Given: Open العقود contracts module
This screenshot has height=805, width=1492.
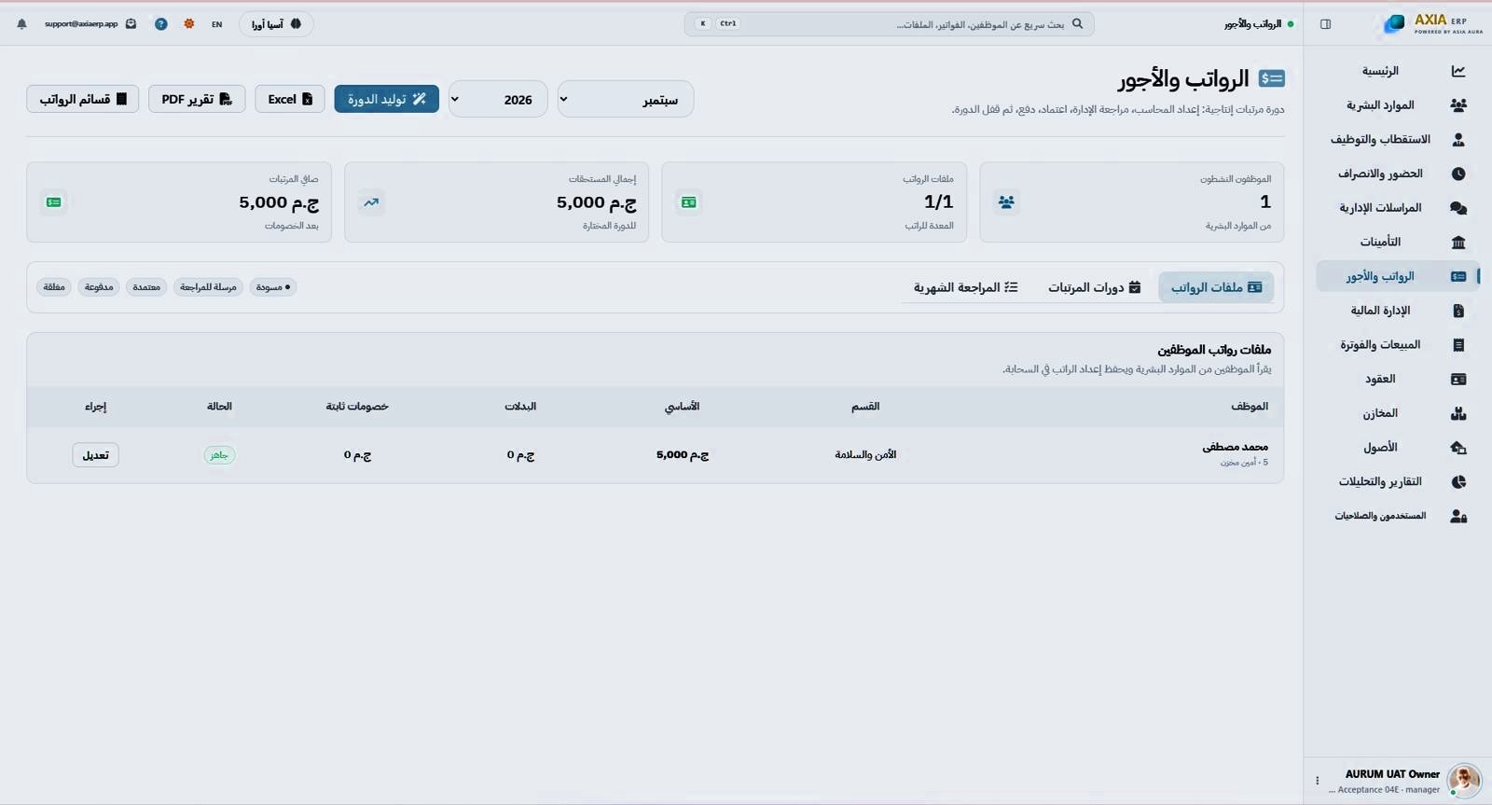Looking at the screenshot, I should coord(1397,379).
